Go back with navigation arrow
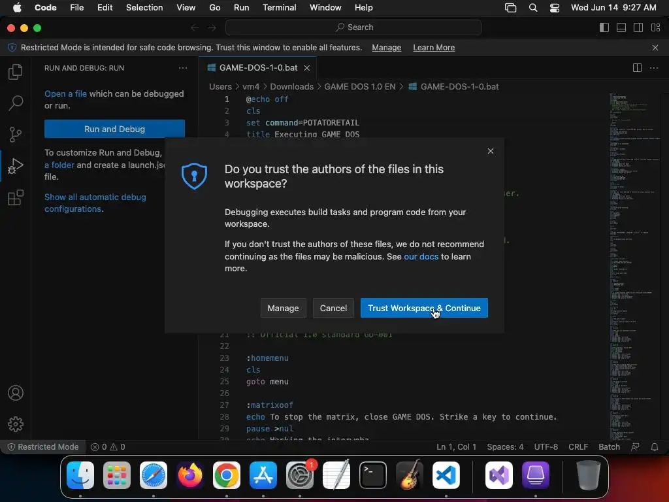 pos(195,27)
